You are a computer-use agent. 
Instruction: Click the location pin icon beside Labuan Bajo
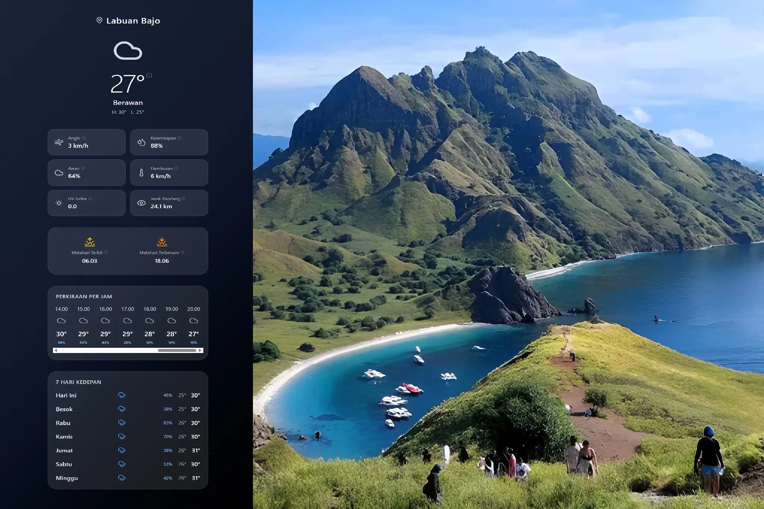pos(99,21)
